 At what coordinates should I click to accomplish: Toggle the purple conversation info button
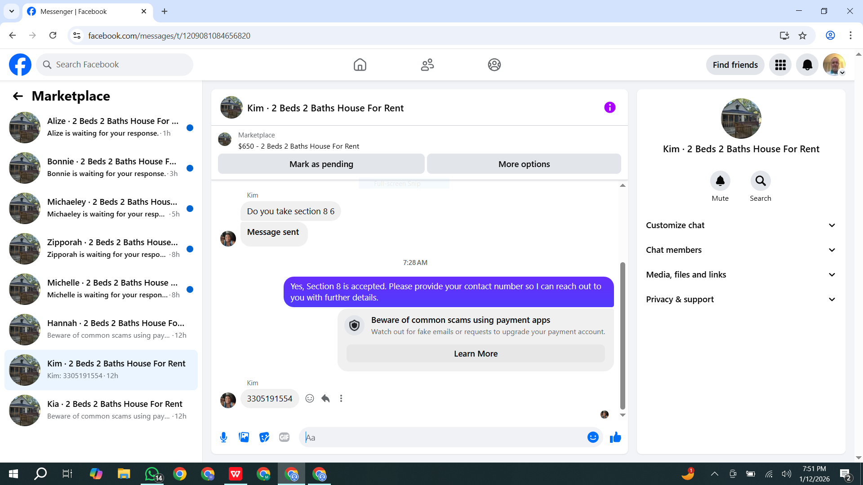click(x=609, y=107)
